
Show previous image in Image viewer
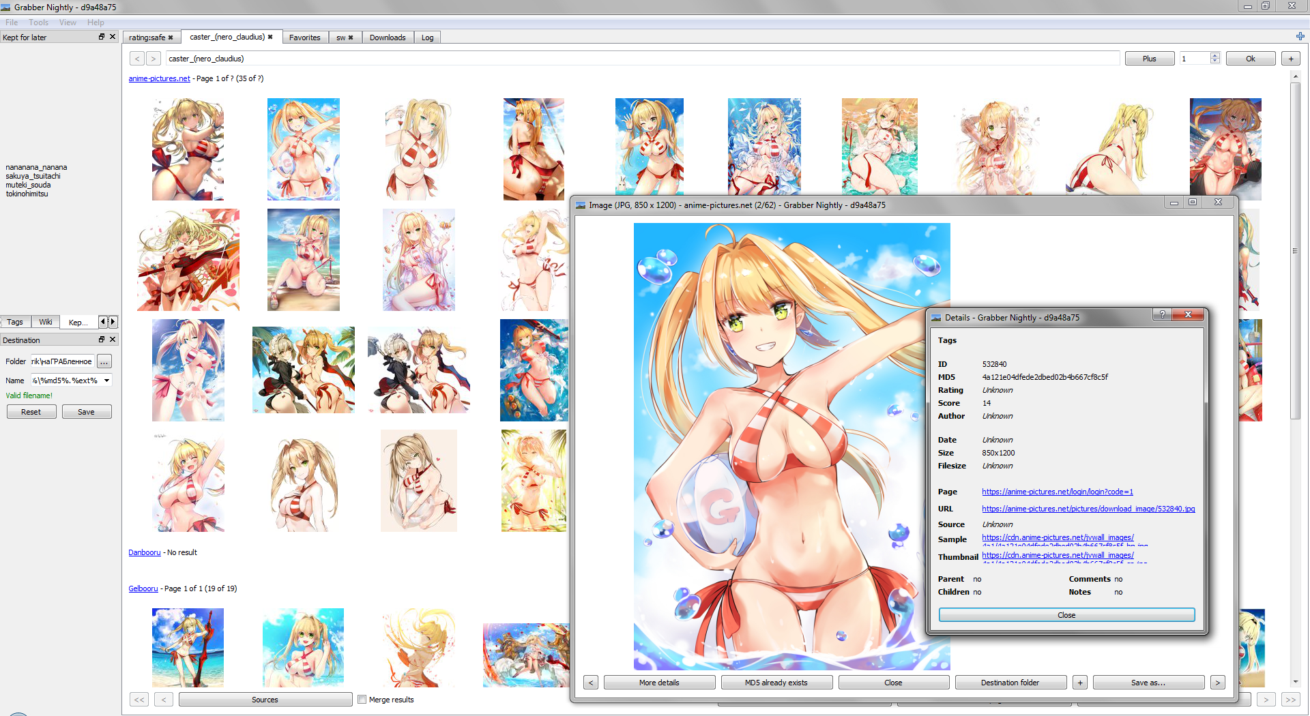[x=591, y=683]
